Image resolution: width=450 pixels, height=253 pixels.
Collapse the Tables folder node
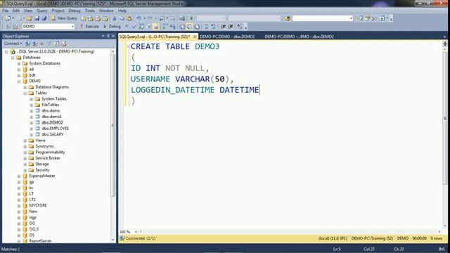pyautogui.click(x=25, y=93)
